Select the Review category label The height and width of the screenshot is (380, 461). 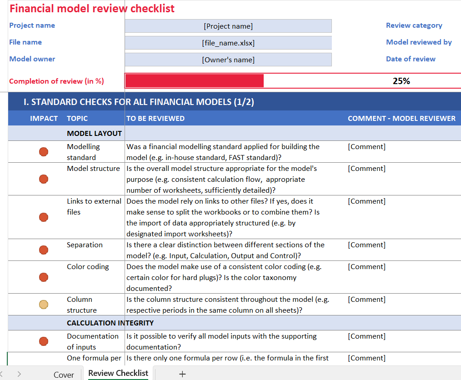(x=414, y=25)
